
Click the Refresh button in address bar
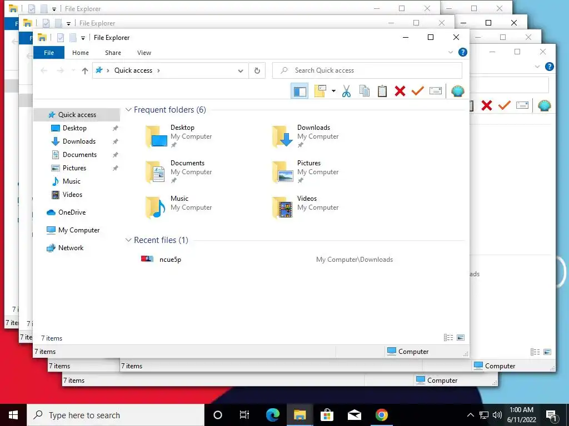(257, 70)
